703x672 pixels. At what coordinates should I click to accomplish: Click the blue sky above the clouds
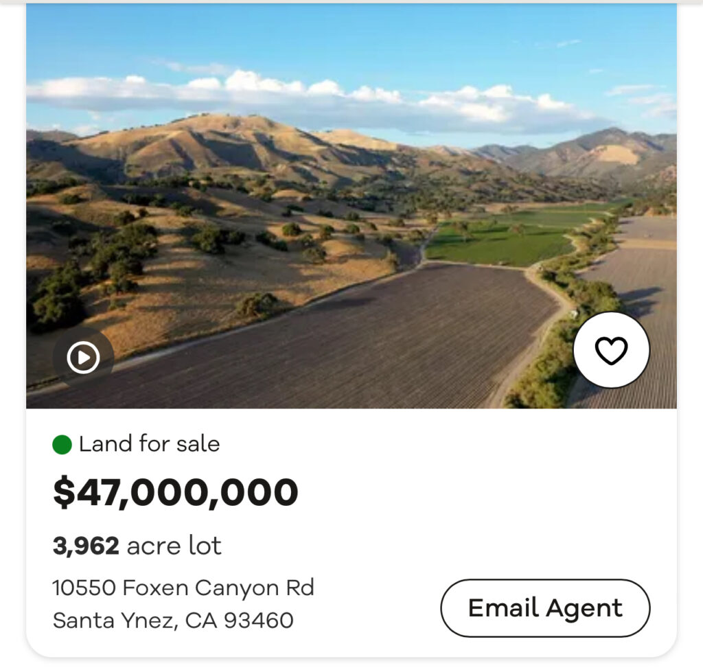[x=343, y=34]
